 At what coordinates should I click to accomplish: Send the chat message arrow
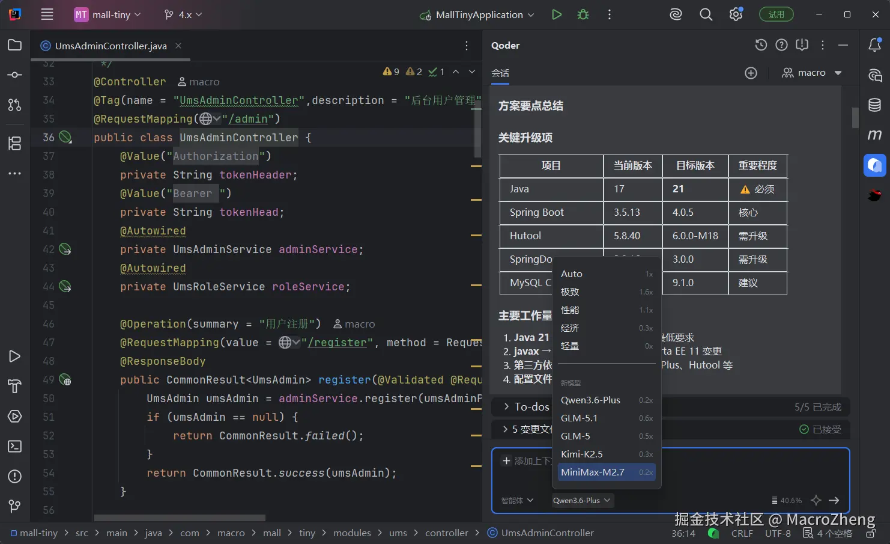click(x=834, y=500)
